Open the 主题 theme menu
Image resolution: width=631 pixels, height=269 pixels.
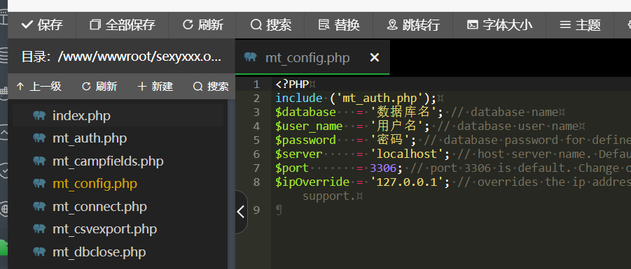(580, 25)
